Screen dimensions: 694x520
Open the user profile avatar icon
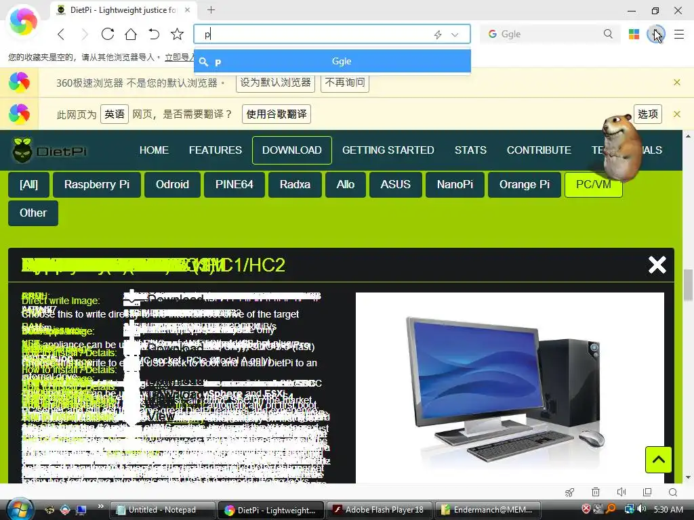pyautogui.click(x=655, y=34)
